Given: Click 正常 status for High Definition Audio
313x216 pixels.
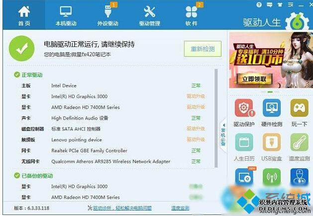Looking at the screenshot, I should click(x=196, y=118).
